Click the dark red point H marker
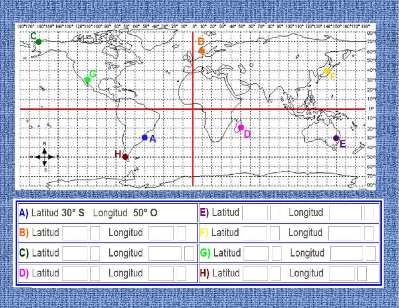This screenshot has height=308, width=399. point(125,157)
